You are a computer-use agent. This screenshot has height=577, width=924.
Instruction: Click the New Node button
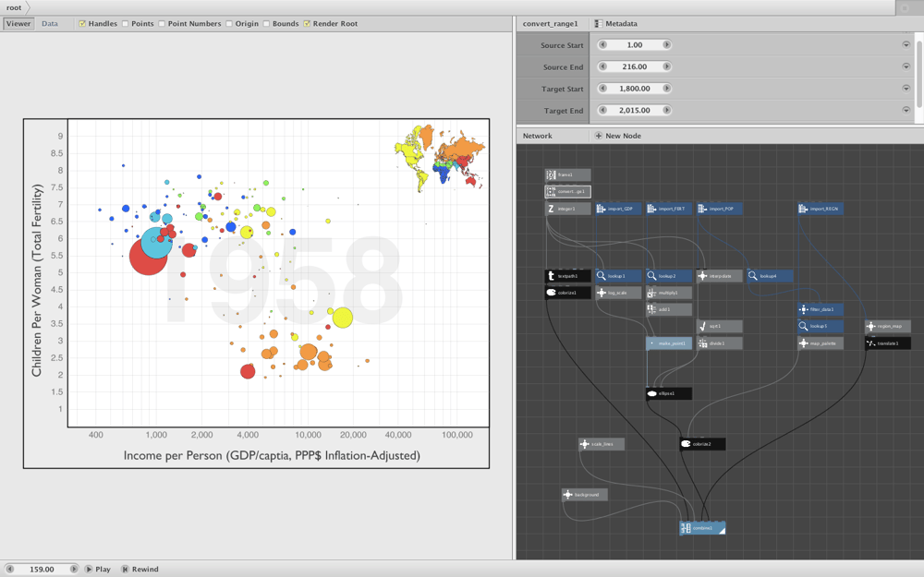(617, 136)
